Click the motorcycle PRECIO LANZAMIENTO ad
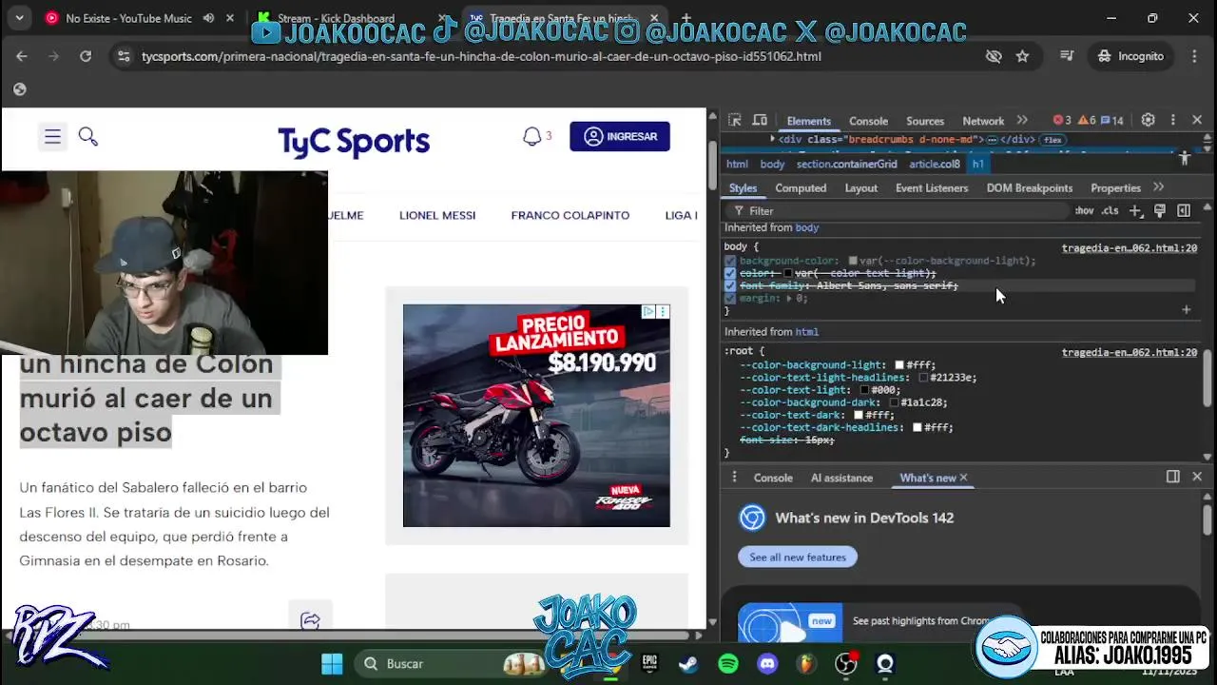The height and width of the screenshot is (685, 1217). point(536,416)
